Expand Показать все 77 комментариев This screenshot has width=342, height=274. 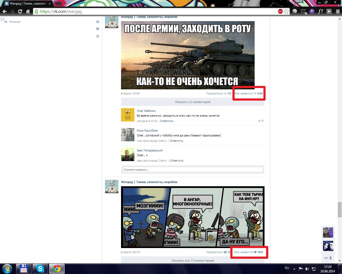[x=193, y=260]
